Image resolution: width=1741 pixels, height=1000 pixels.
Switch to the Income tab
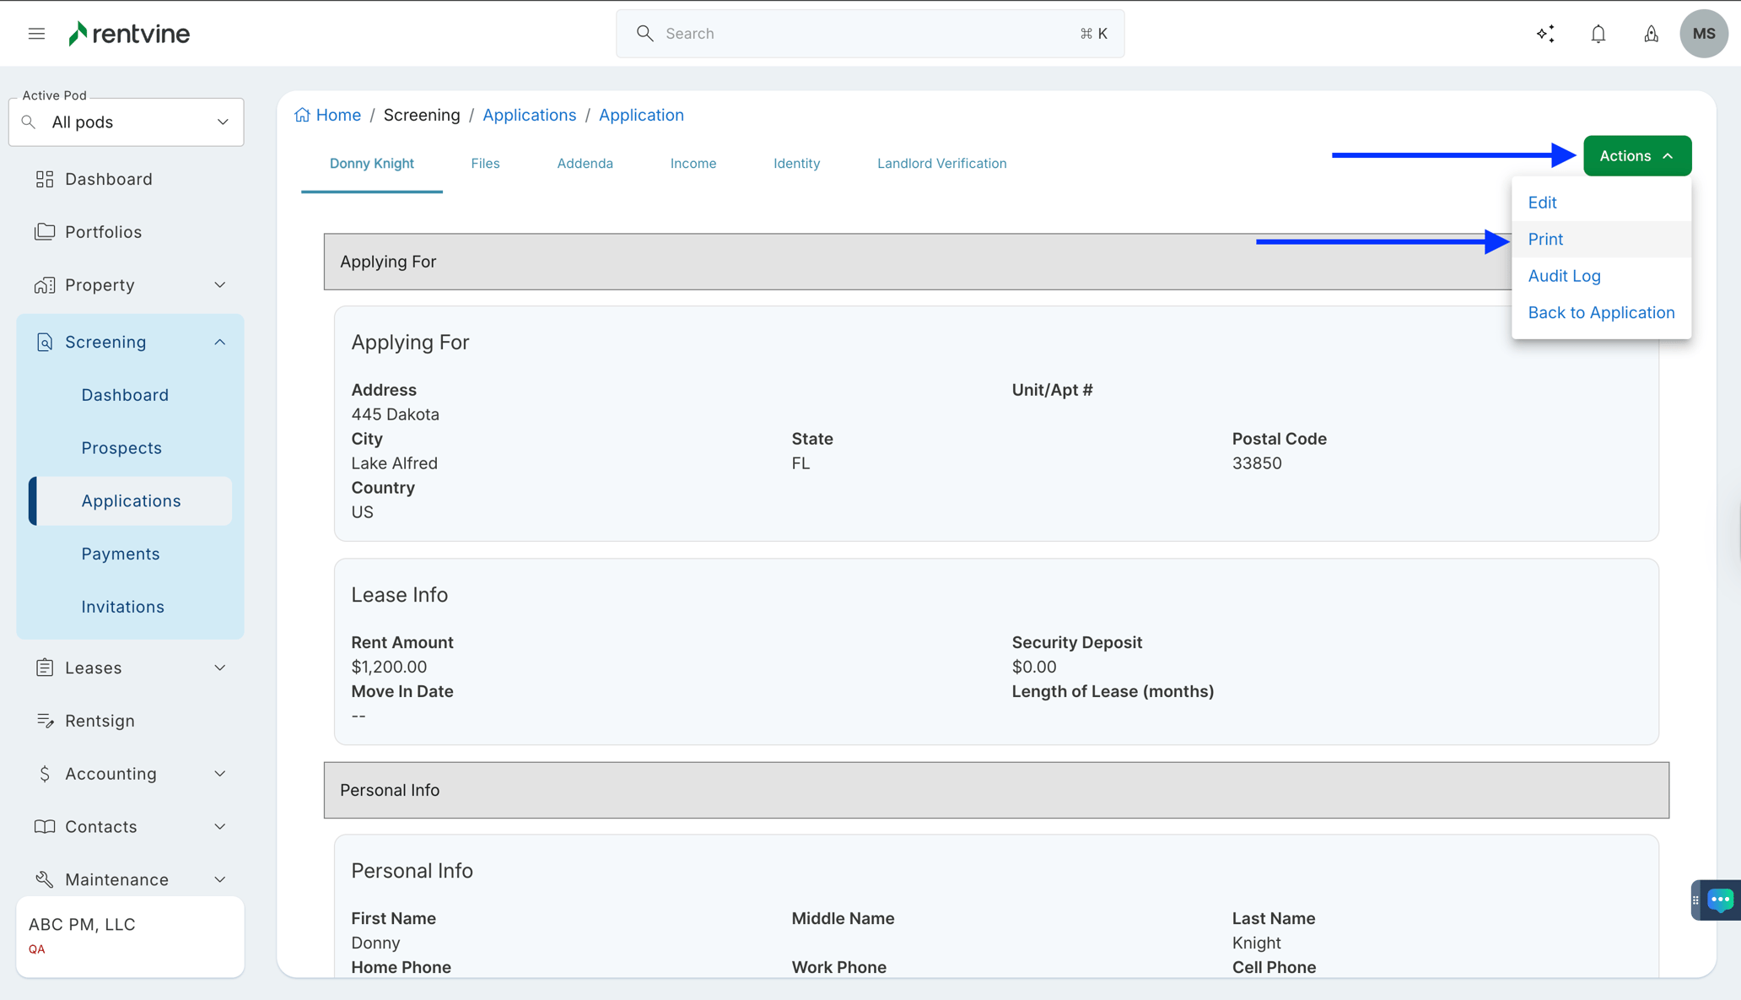coord(693,164)
